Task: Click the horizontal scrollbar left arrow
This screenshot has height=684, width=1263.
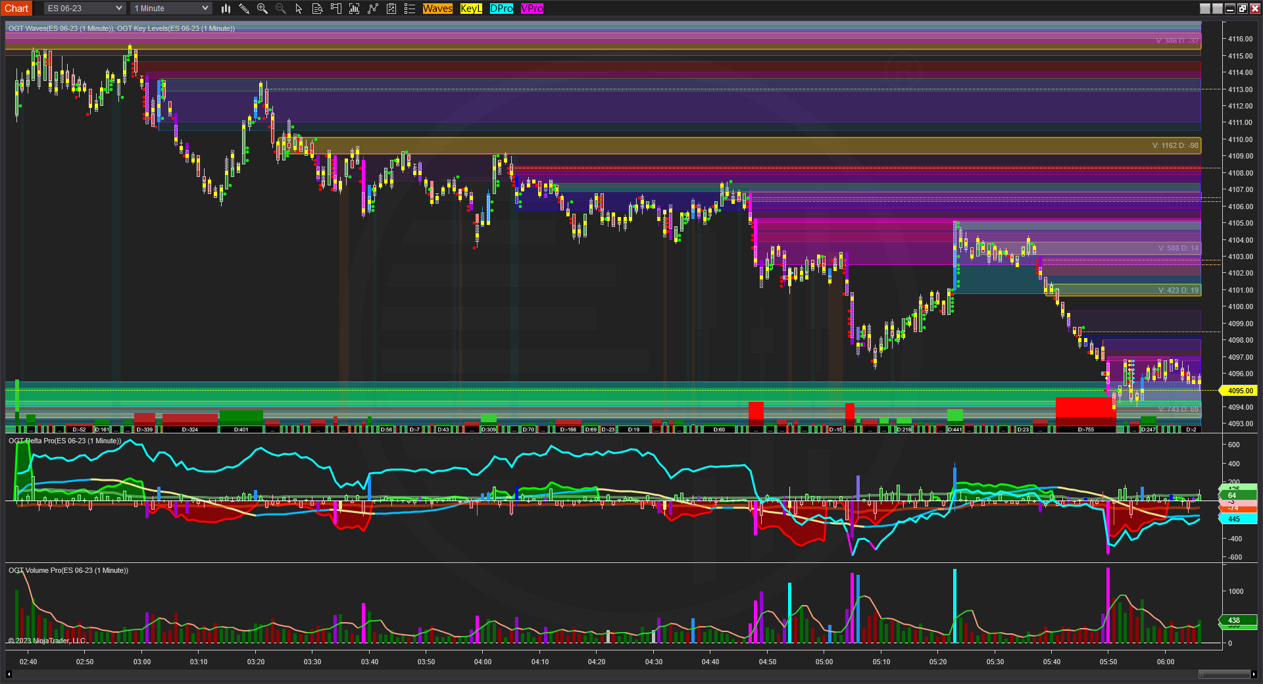Action: (9, 674)
